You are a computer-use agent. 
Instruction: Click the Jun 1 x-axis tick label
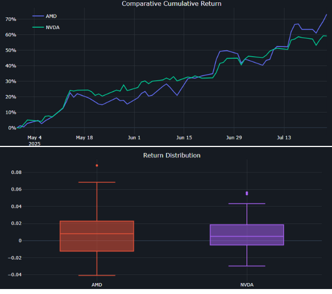133,138
